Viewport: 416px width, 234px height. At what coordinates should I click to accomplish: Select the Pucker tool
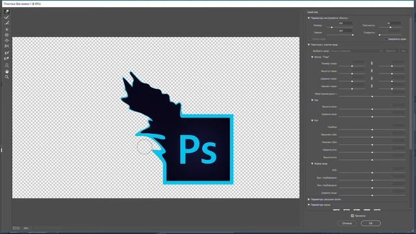(x=7, y=34)
